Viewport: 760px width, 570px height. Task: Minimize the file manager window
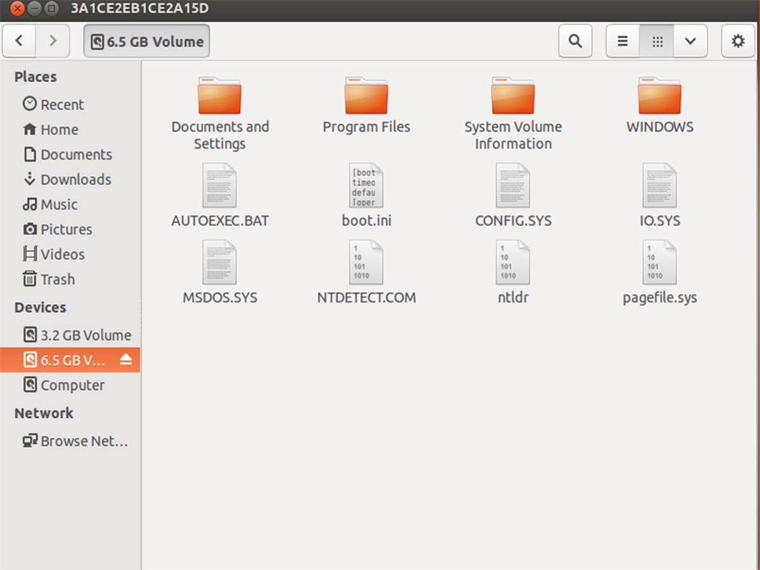tap(35, 9)
